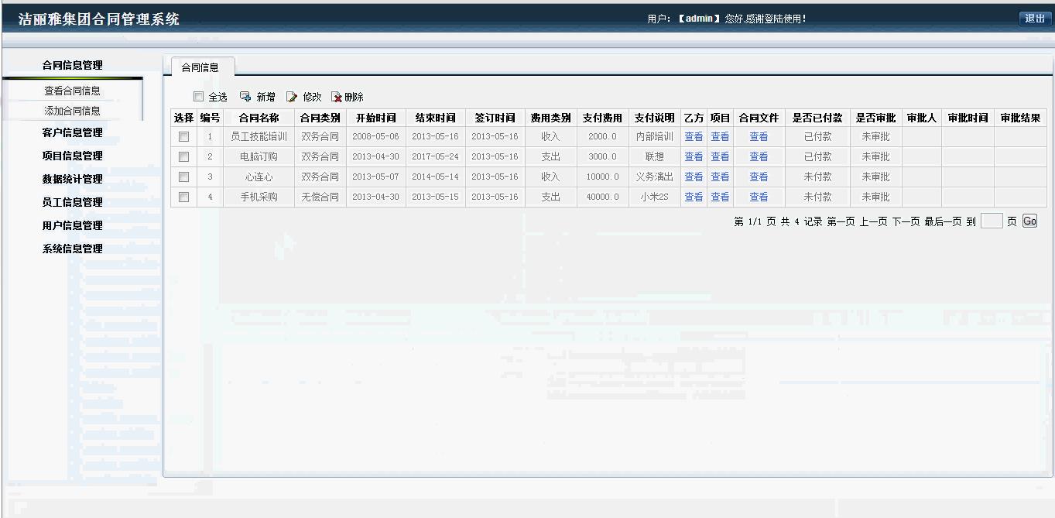
Task: Go to 最后一页 last page
Action: [943, 221]
